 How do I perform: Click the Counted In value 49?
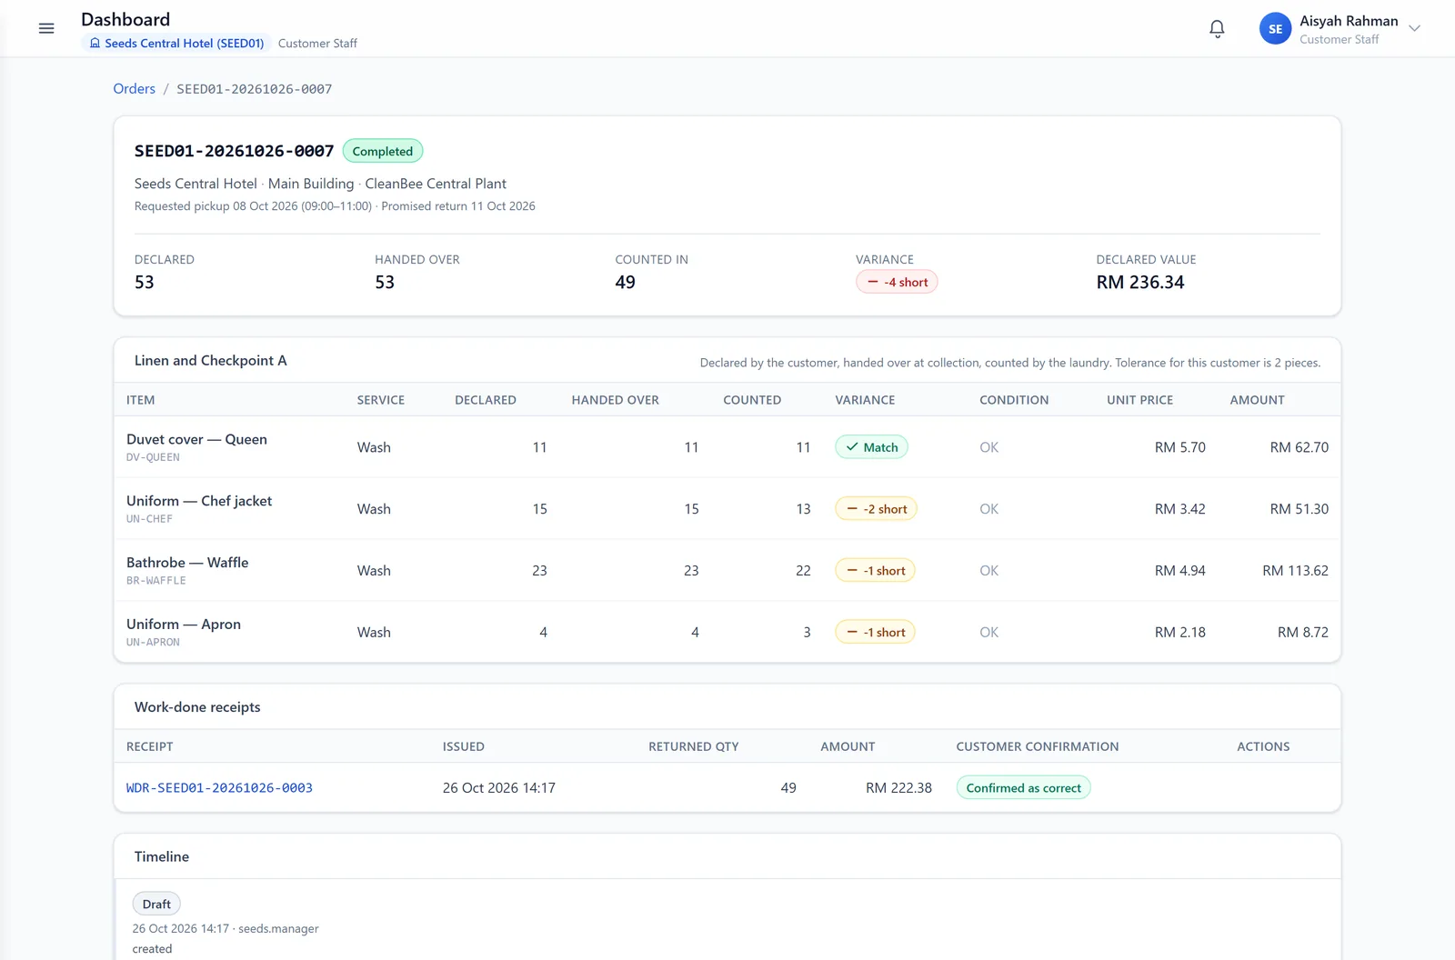pos(625,283)
